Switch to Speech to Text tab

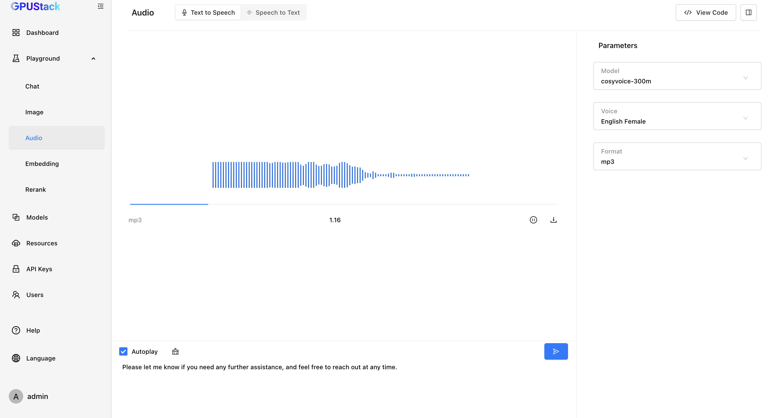(274, 12)
